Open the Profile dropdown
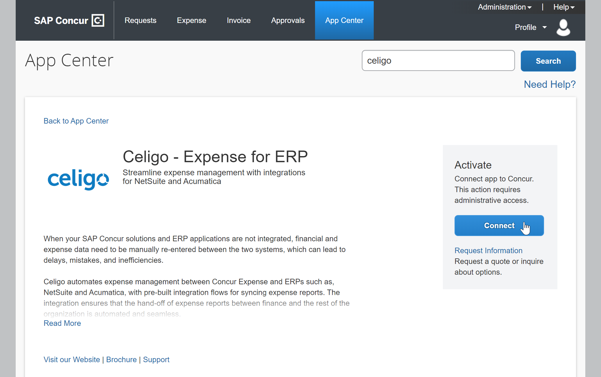 [531, 27]
